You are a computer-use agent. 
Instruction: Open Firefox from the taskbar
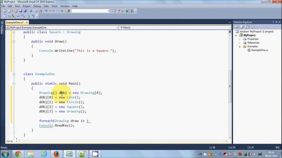point(56,154)
